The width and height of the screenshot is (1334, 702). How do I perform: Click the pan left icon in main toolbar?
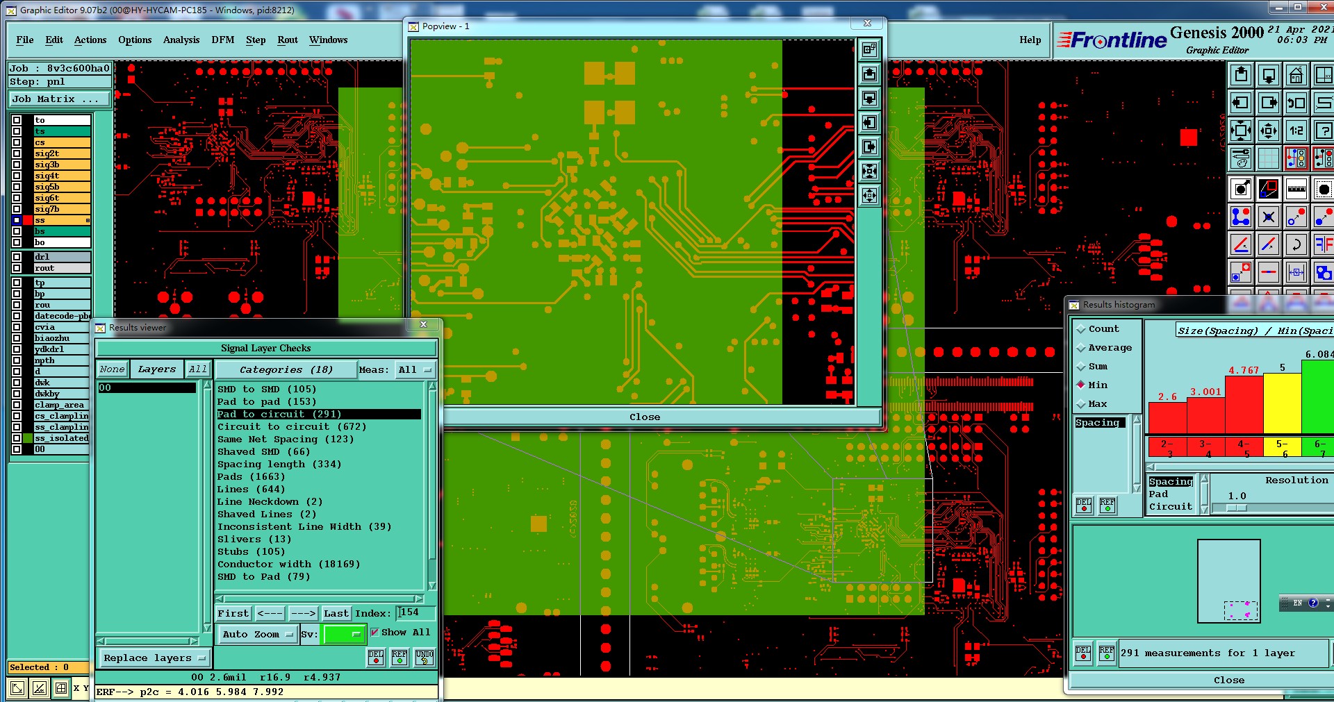[1241, 103]
